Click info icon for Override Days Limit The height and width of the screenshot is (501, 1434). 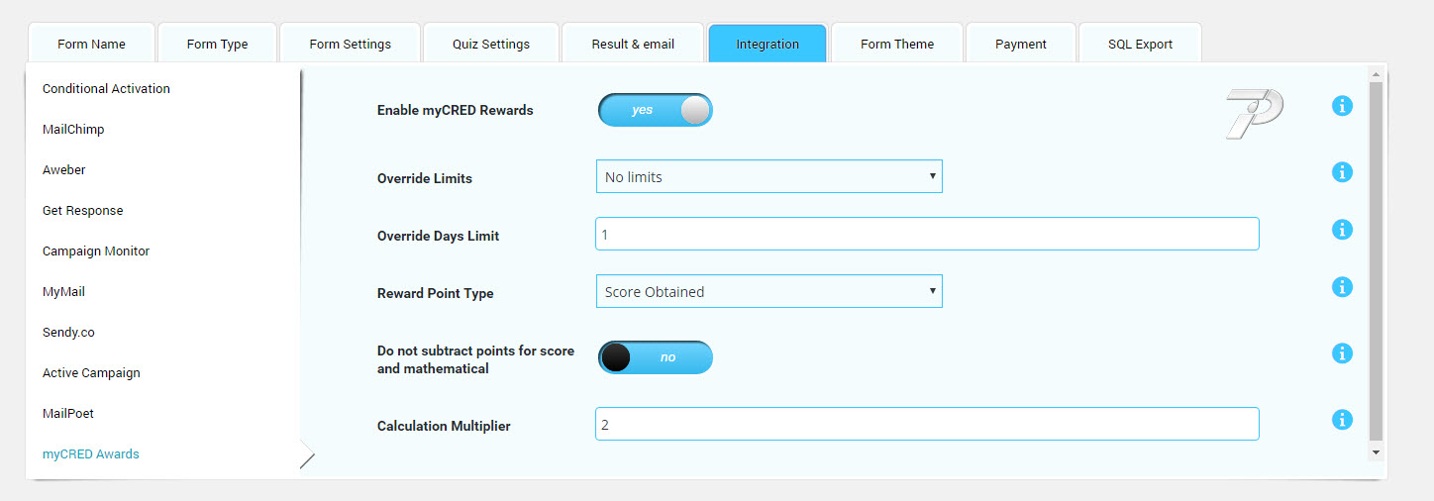1342,230
